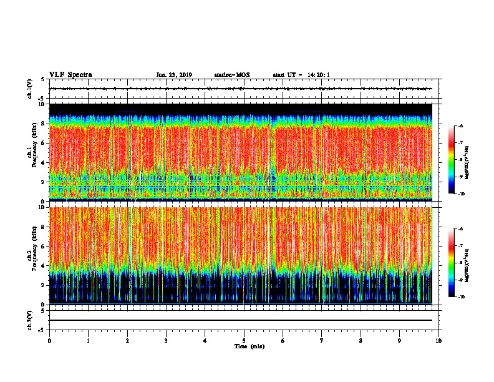Click the 'station=MOS' header label
This screenshot has height=382, width=494.
pyautogui.click(x=232, y=75)
